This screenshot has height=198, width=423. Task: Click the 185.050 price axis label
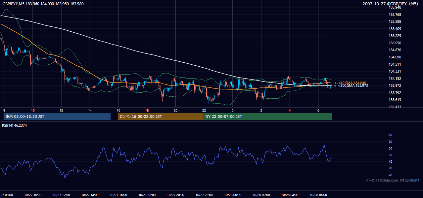coord(395,43)
